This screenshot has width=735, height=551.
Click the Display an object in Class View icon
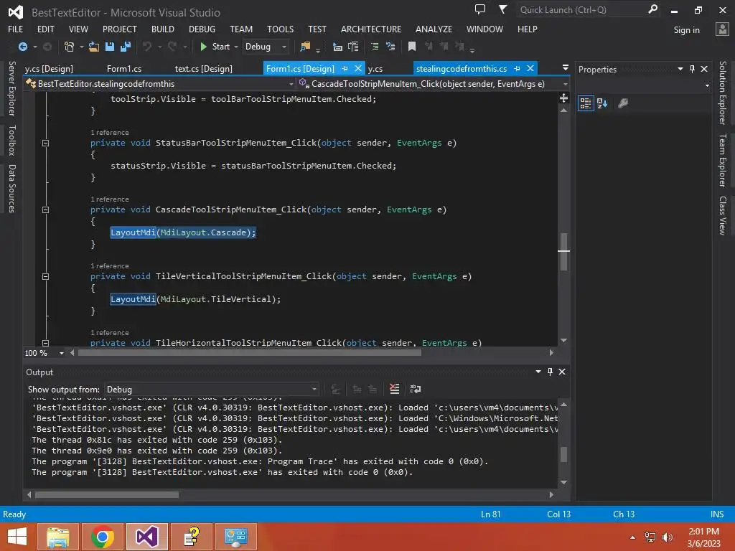(x=337, y=47)
